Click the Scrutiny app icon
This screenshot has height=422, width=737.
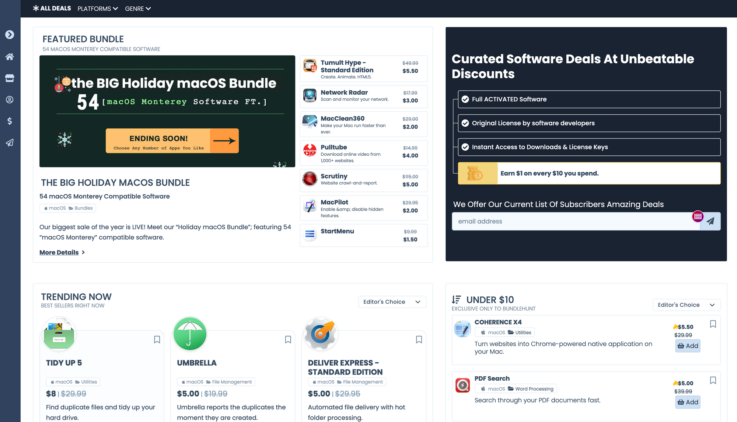click(310, 179)
